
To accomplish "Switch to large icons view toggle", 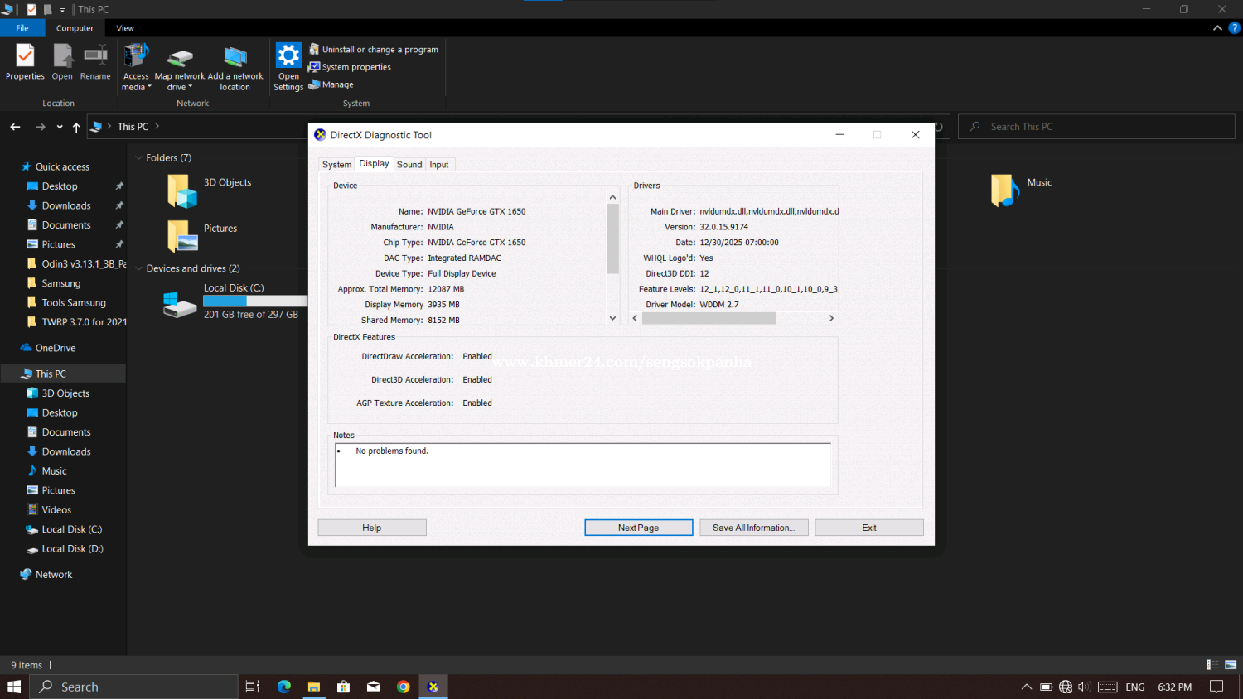I will pyautogui.click(x=1231, y=665).
